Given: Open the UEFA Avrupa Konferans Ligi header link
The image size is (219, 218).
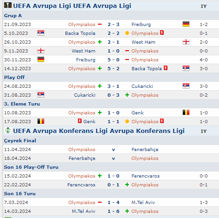Looking at the screenshot, I should coord(99,131).
